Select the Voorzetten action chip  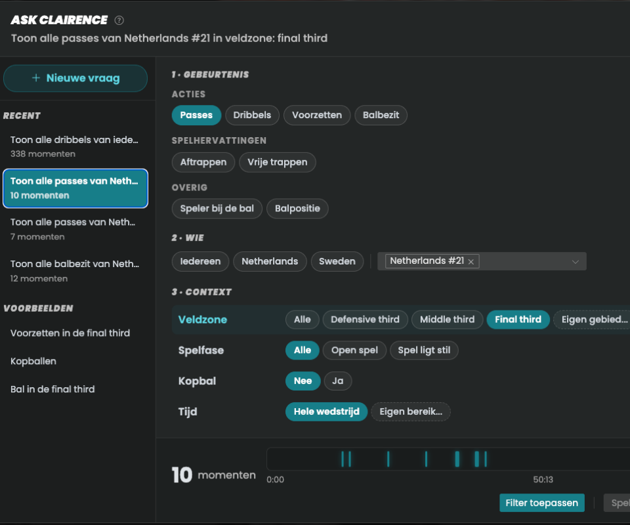(316, 115)
